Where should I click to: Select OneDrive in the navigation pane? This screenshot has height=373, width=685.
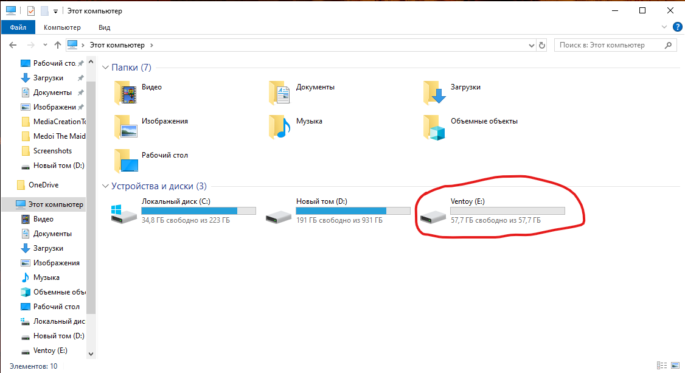pos(43,185)
